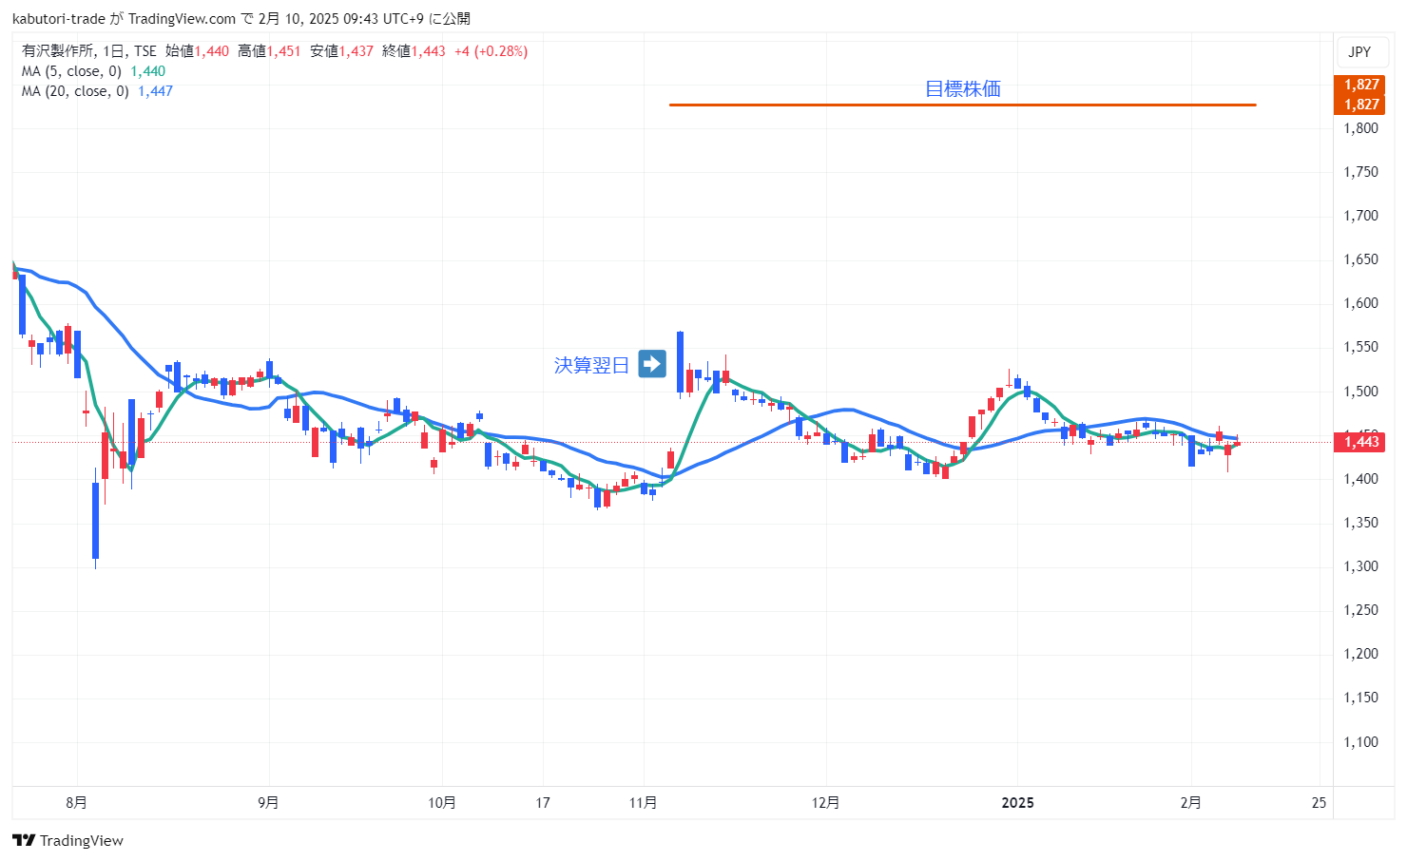Viewport: 1407px width, 861px height.
Task: Click the TradingView.com text in header
Action: (x=182, y=19)
